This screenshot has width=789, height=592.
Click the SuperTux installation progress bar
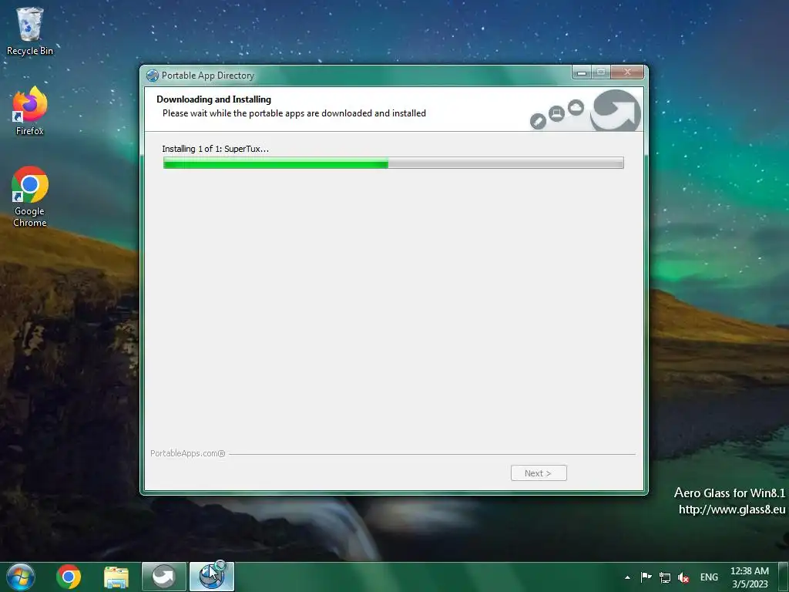pos(394,163)
